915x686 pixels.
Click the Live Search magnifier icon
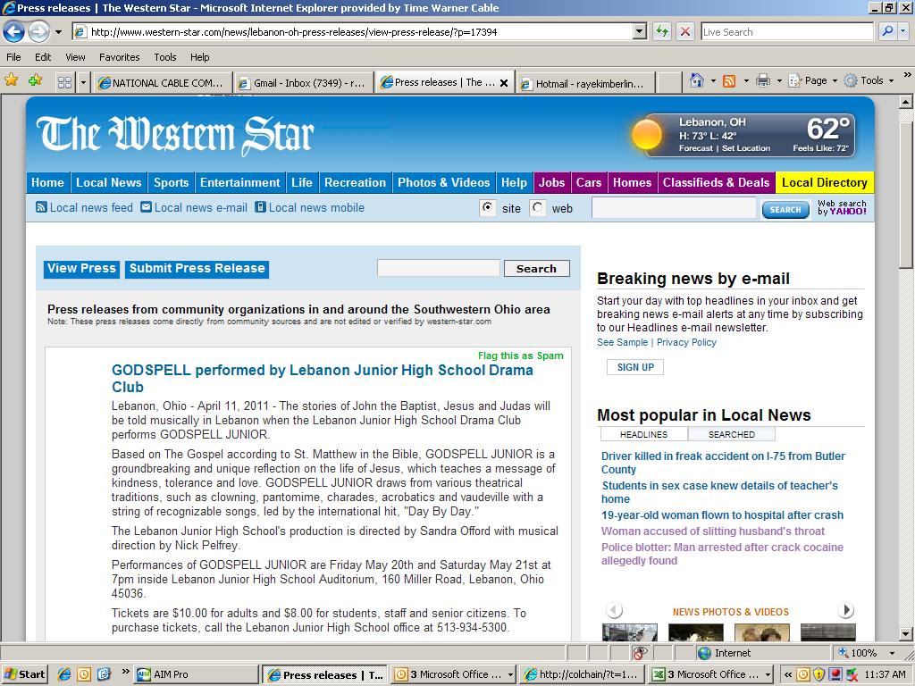pyautogui.click(x=887, y=31)
